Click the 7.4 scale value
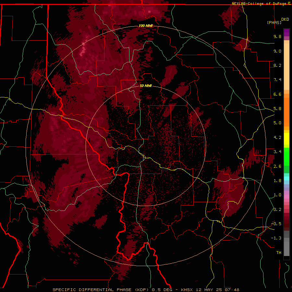This screenshot has height=292, width=292. (x=277, y=80)
